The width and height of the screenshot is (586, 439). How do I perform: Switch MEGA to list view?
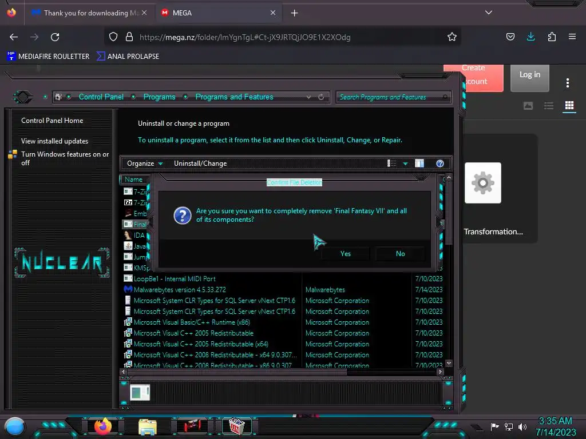tap(549, 106)
